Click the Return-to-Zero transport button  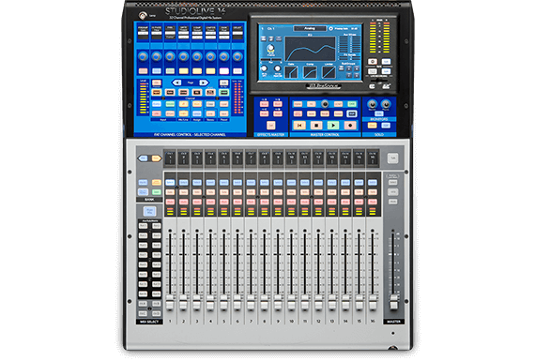tap(299, 126)
